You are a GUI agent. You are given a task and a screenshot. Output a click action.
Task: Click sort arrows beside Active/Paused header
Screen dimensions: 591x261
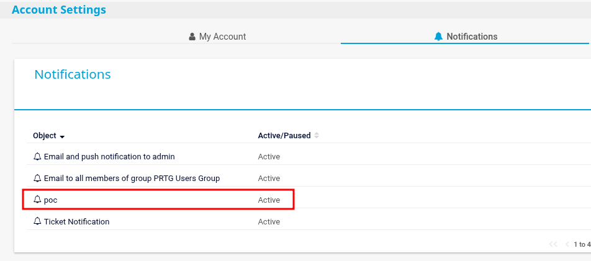[317, 135]
